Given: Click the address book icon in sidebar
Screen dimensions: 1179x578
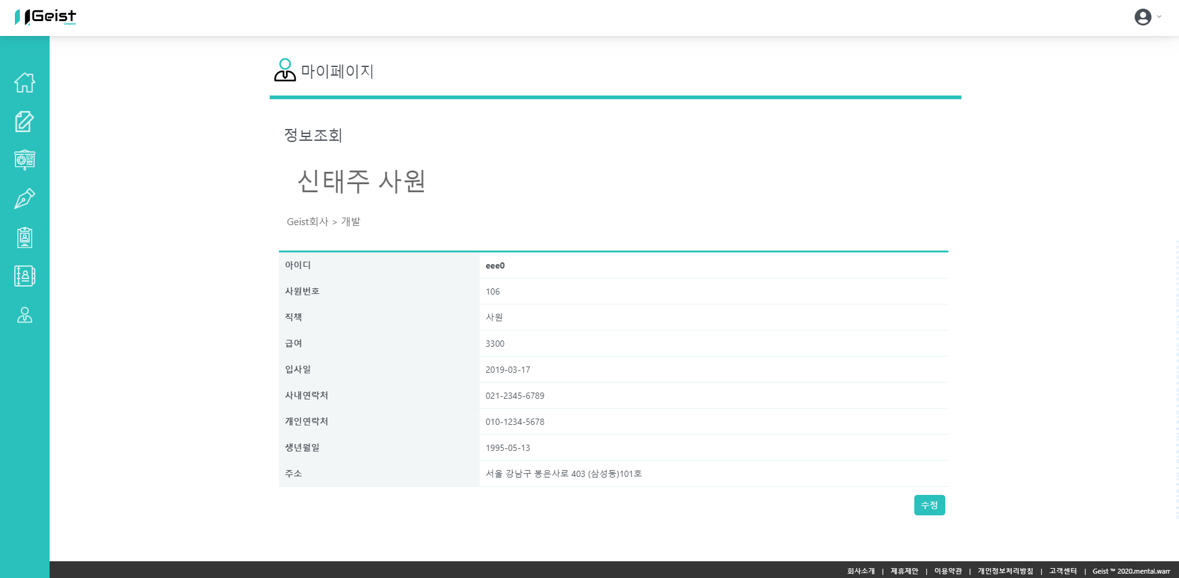Looking at the screenshot, I should [x=24, y=276].
